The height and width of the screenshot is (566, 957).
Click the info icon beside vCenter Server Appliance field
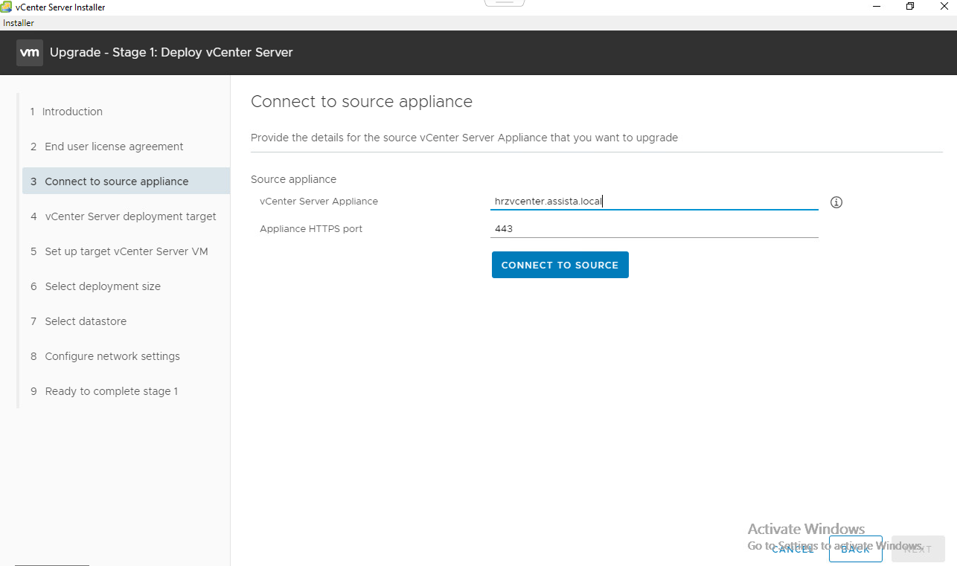coord(836,202)
